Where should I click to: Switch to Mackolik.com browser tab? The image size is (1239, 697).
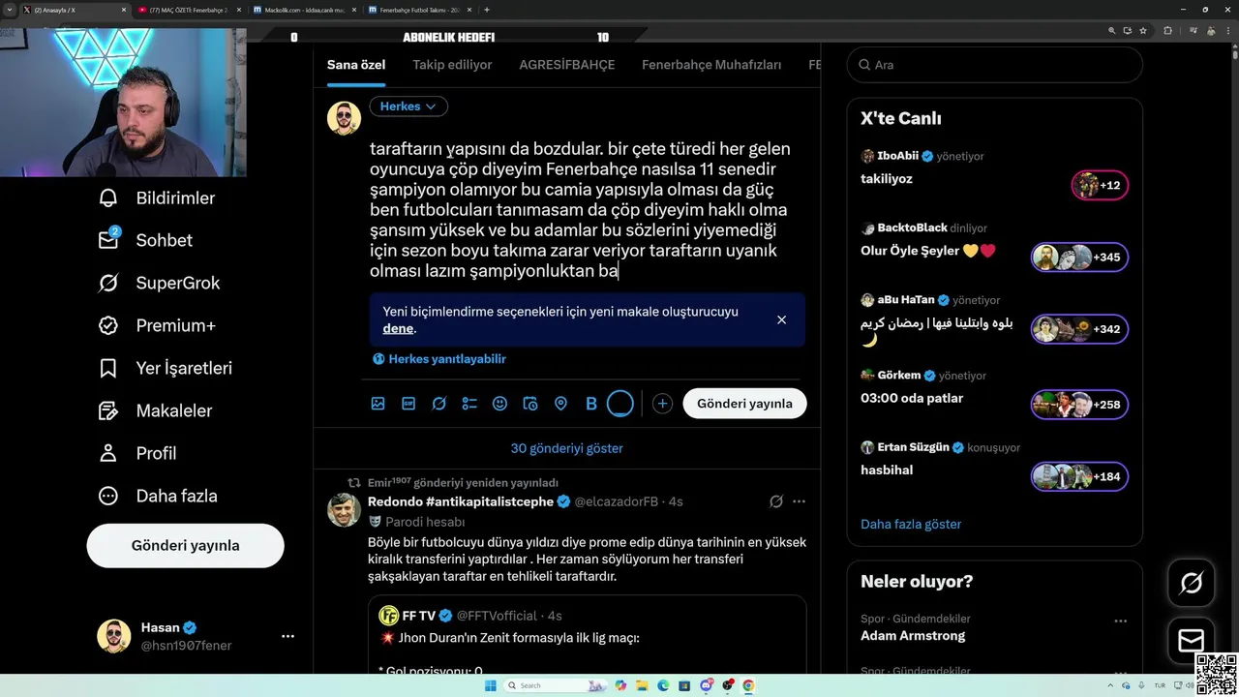click(303, 10)
